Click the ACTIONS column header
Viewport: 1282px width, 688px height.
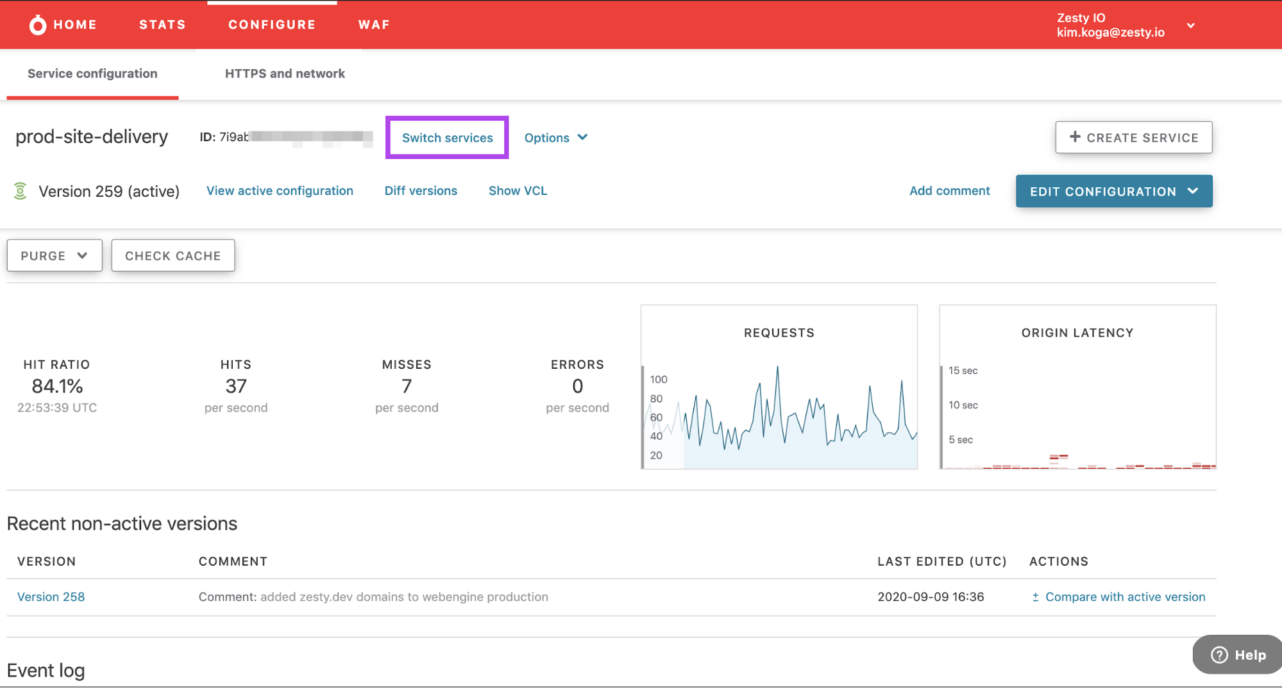pos(1059,562)
